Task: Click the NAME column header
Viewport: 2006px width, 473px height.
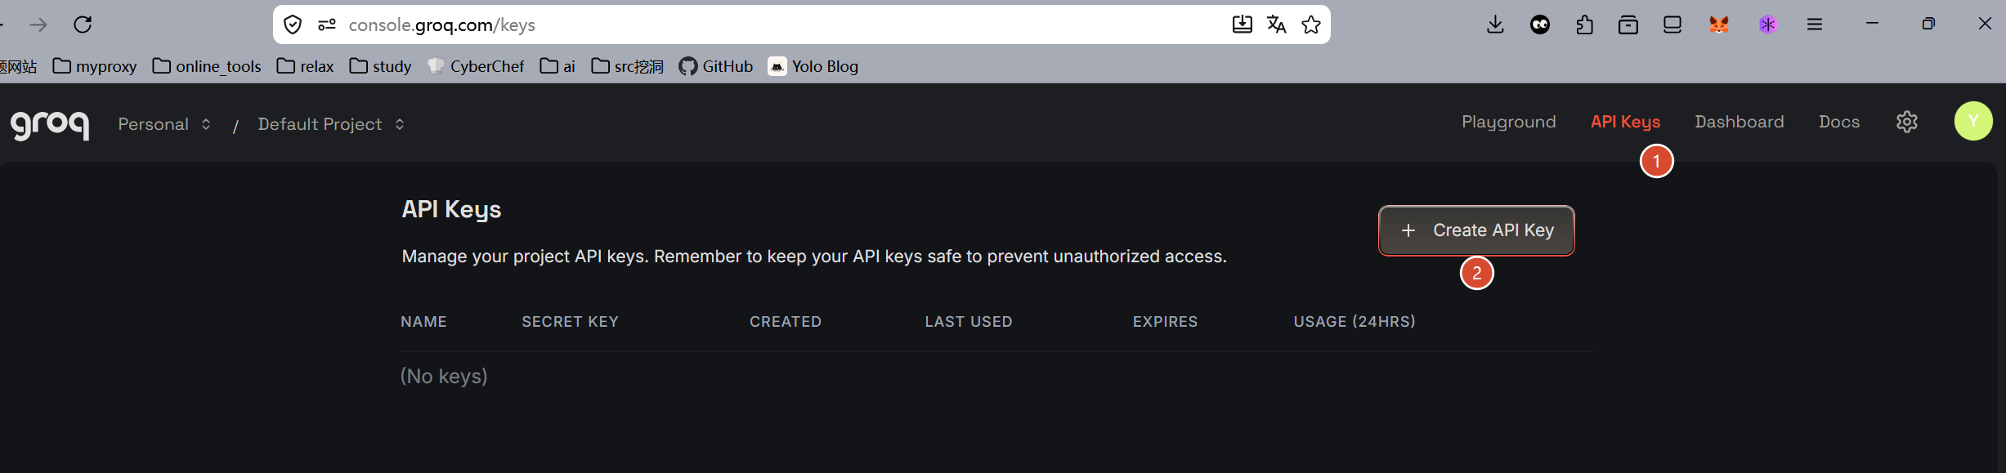Action: tap(423, 322)
